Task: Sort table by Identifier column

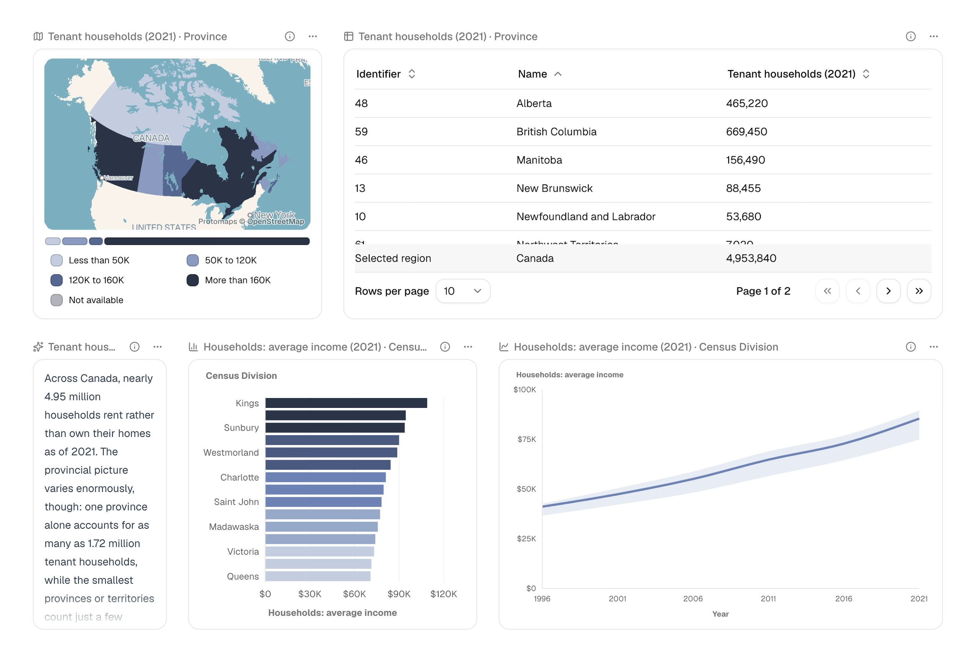Action: [386, 74]
